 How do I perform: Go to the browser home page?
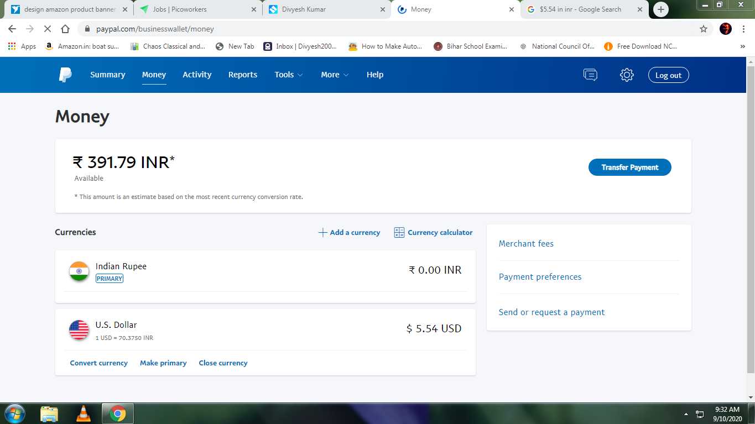click(x=65, y=29)
